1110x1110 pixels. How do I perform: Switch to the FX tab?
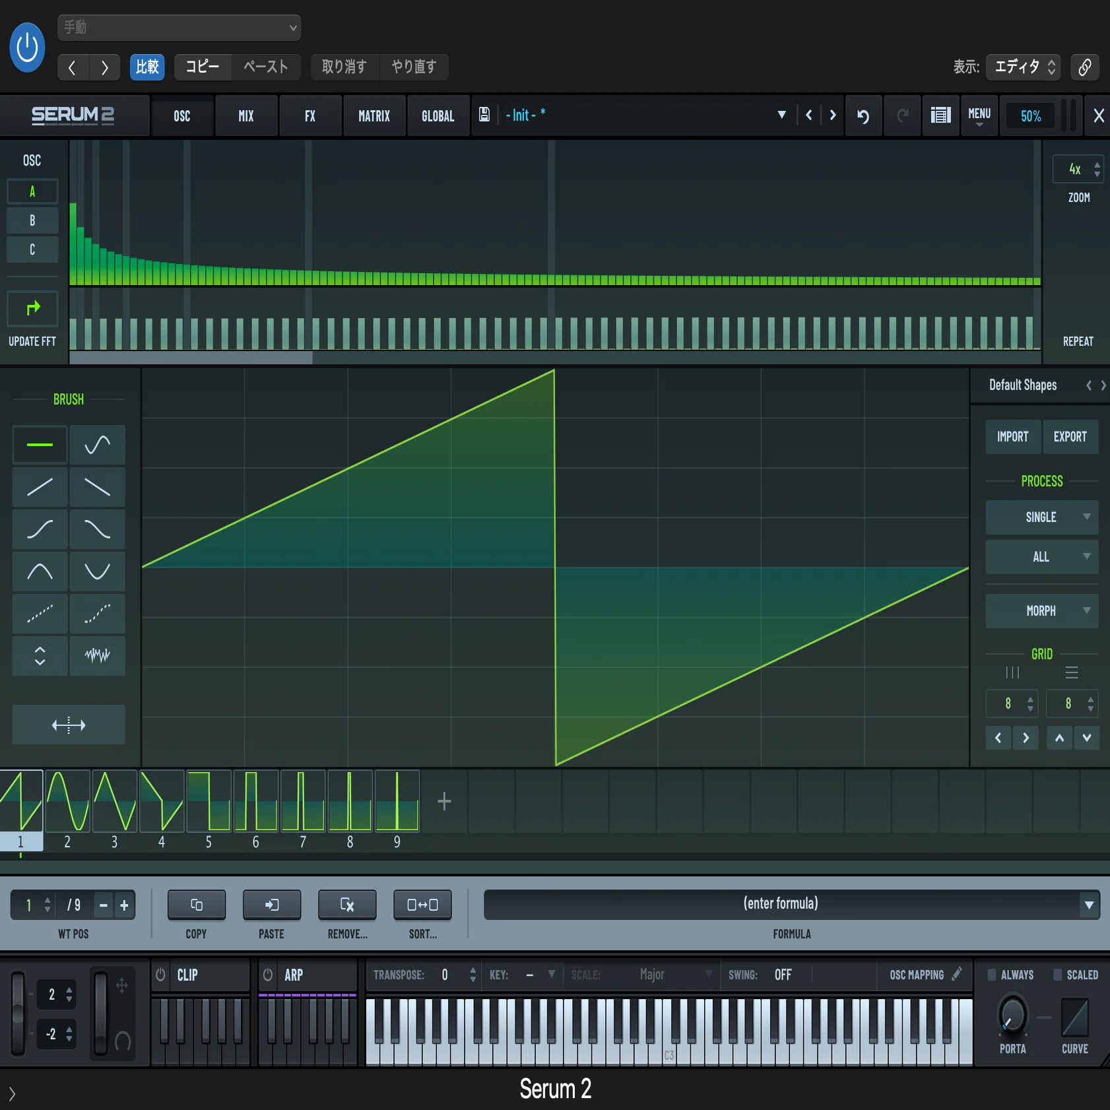coord(310,116)
